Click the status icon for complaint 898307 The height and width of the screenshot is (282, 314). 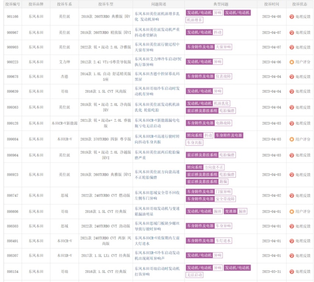click(292, 256)
